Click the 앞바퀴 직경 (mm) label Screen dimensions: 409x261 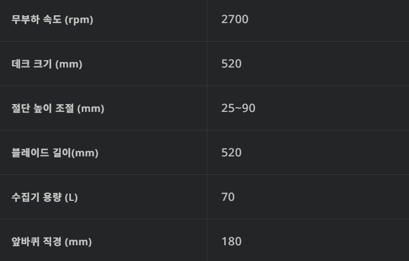coord(51,242)
